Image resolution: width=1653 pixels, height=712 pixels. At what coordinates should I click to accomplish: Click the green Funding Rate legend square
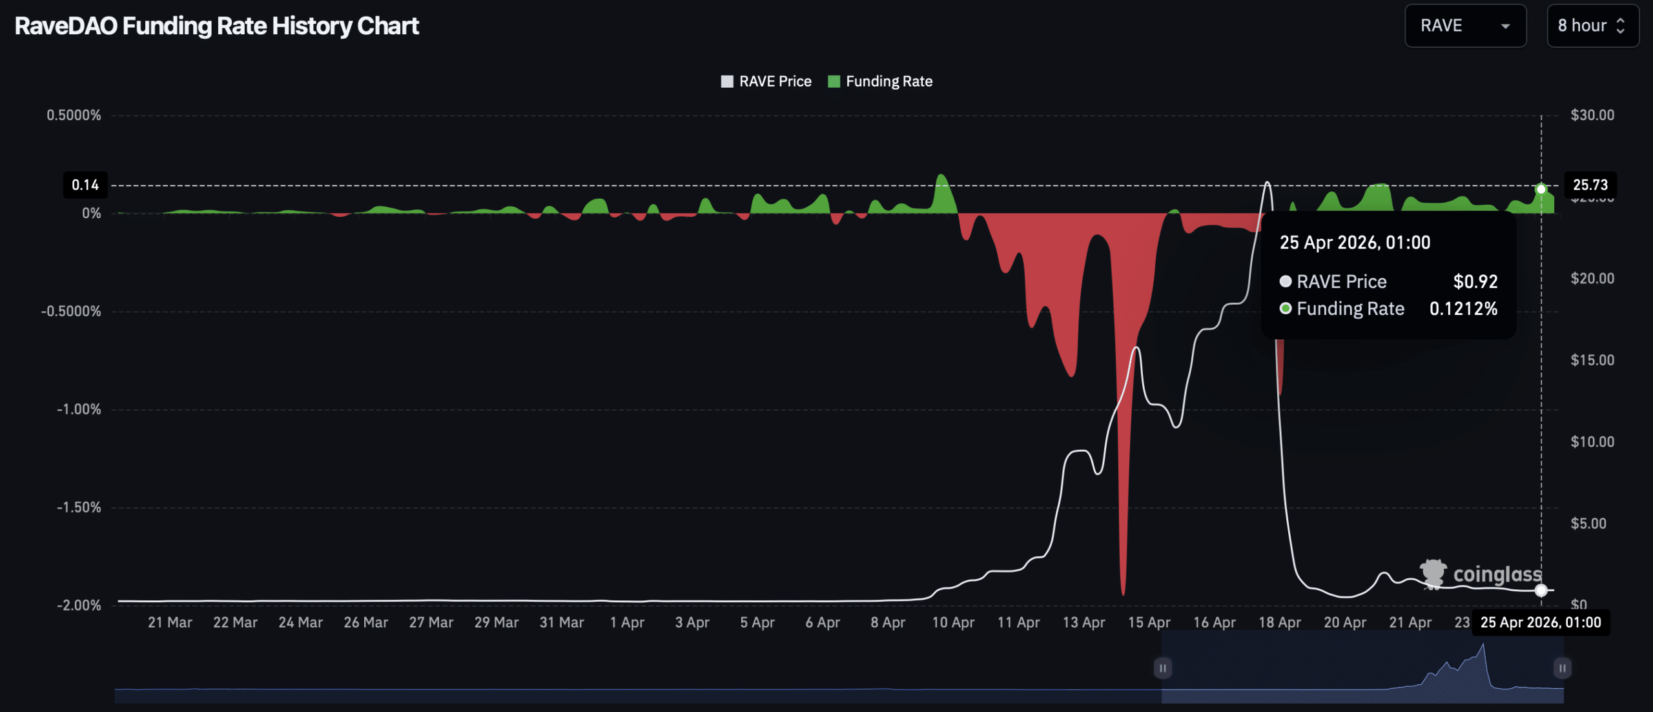[x=833, y=81]
